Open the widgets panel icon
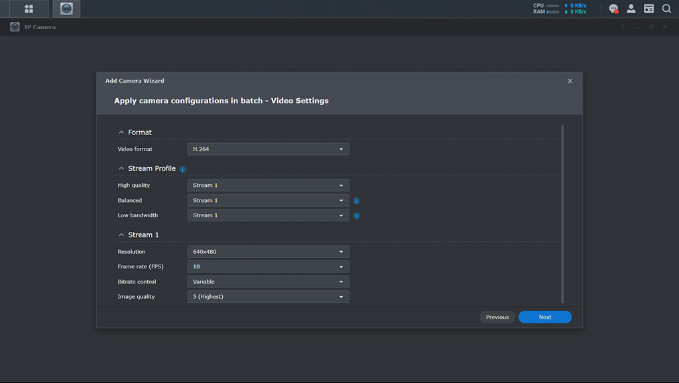This screenshot has width=679, height=383. point(648,9)
